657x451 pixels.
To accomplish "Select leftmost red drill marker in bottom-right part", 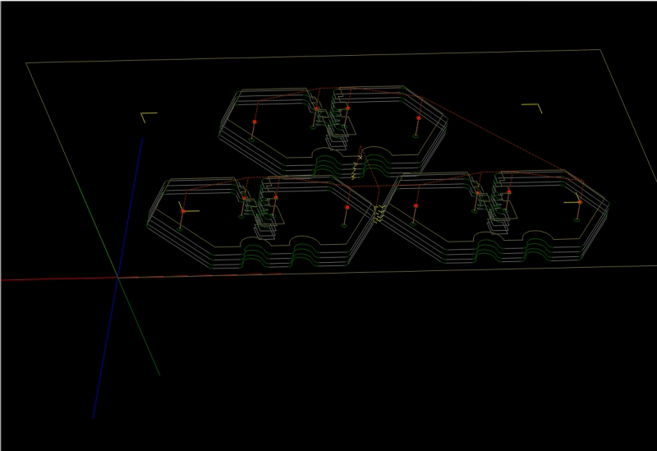I will pos(416,206).
